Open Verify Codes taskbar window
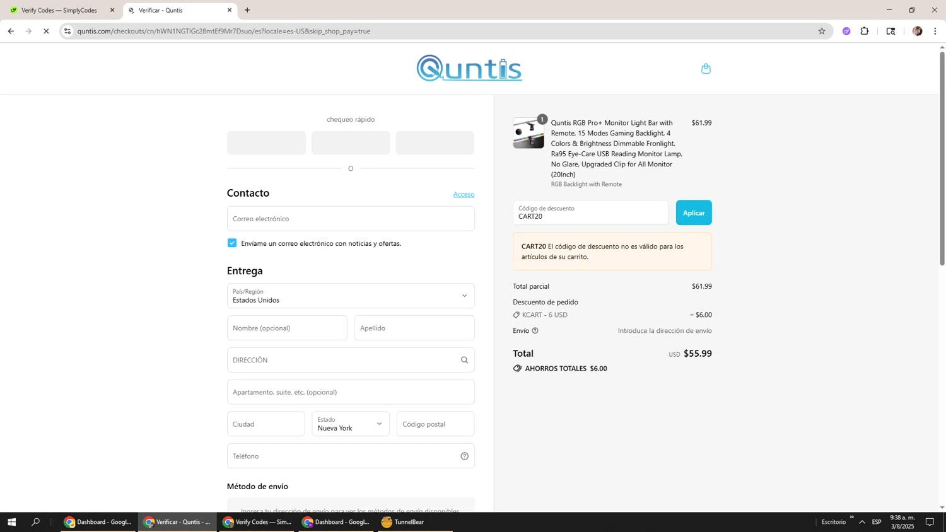The image size is (946, 532). pos(257,522)
